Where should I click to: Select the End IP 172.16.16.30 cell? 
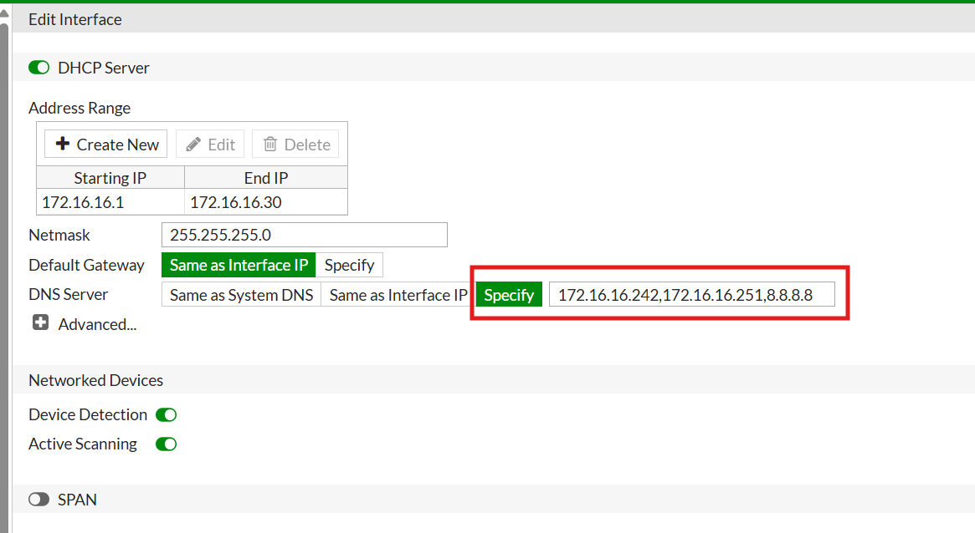click(x=266, y=202)
